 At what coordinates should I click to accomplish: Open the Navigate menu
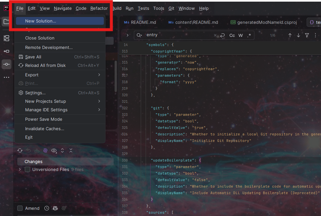[x=63, y=8]
